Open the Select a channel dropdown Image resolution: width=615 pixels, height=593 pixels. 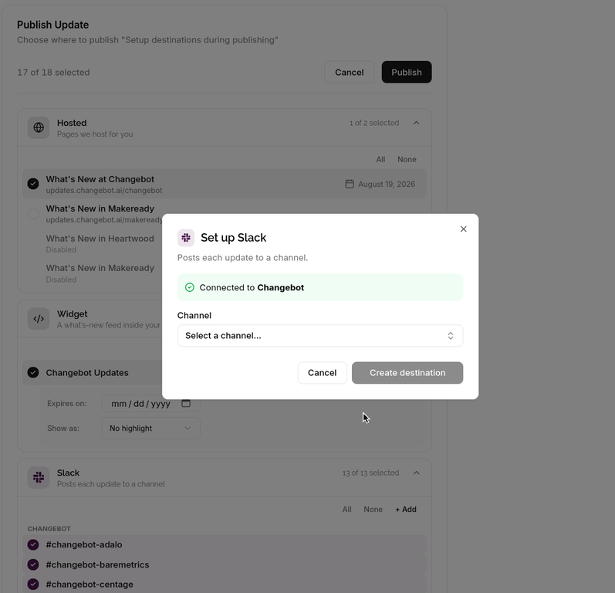click(320, 336)
